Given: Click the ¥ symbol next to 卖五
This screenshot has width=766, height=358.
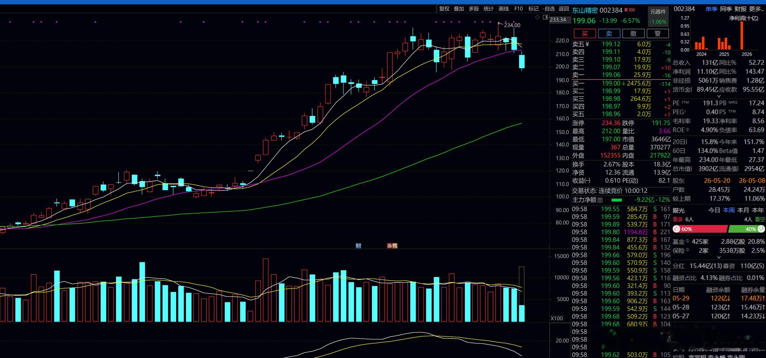Looking at the screenshot, I should pos(587,44).
